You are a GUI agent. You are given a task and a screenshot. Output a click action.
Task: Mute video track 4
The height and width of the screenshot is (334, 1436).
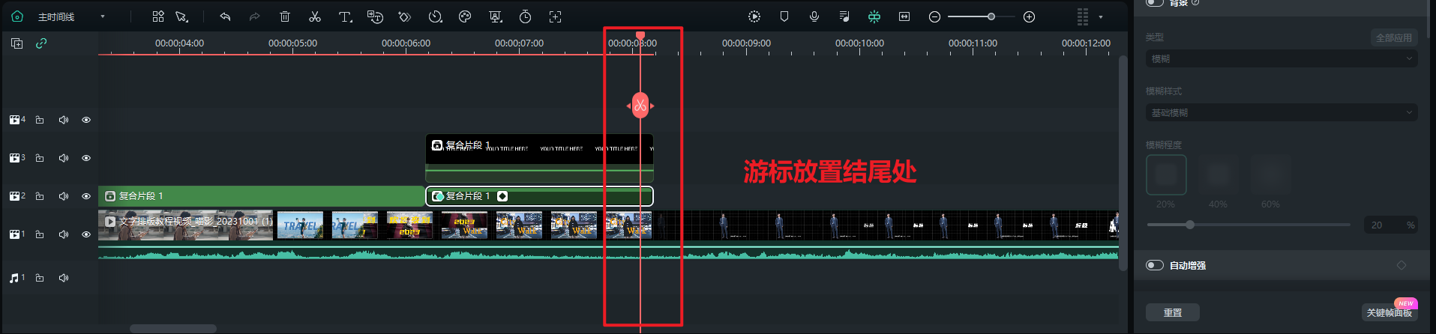[64, 120]
